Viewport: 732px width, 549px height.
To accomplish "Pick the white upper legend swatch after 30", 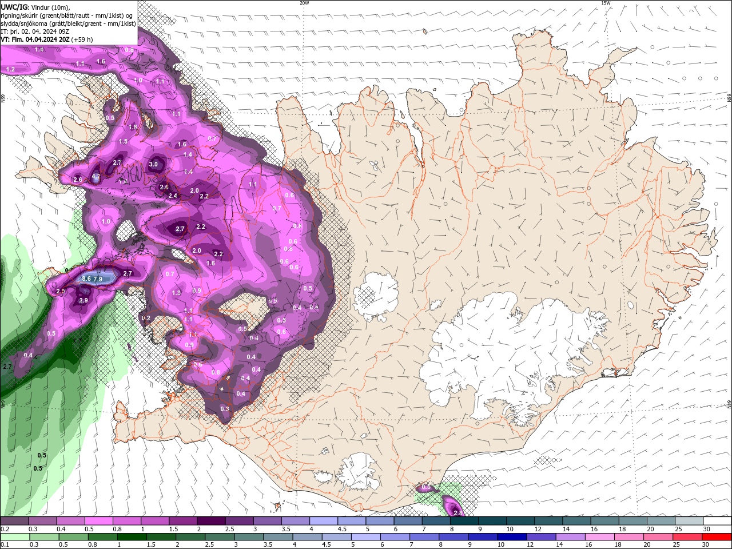I will tap(717, 521).
